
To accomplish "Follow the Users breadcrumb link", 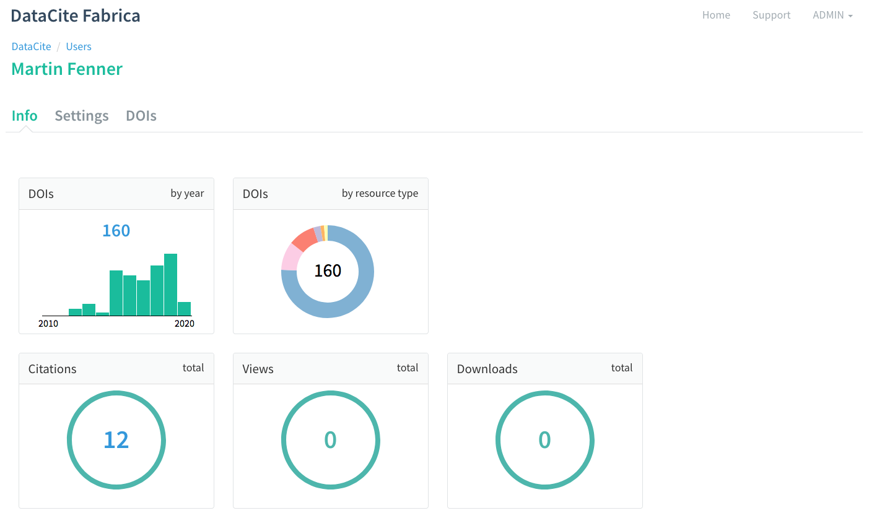I will point(79,46).
